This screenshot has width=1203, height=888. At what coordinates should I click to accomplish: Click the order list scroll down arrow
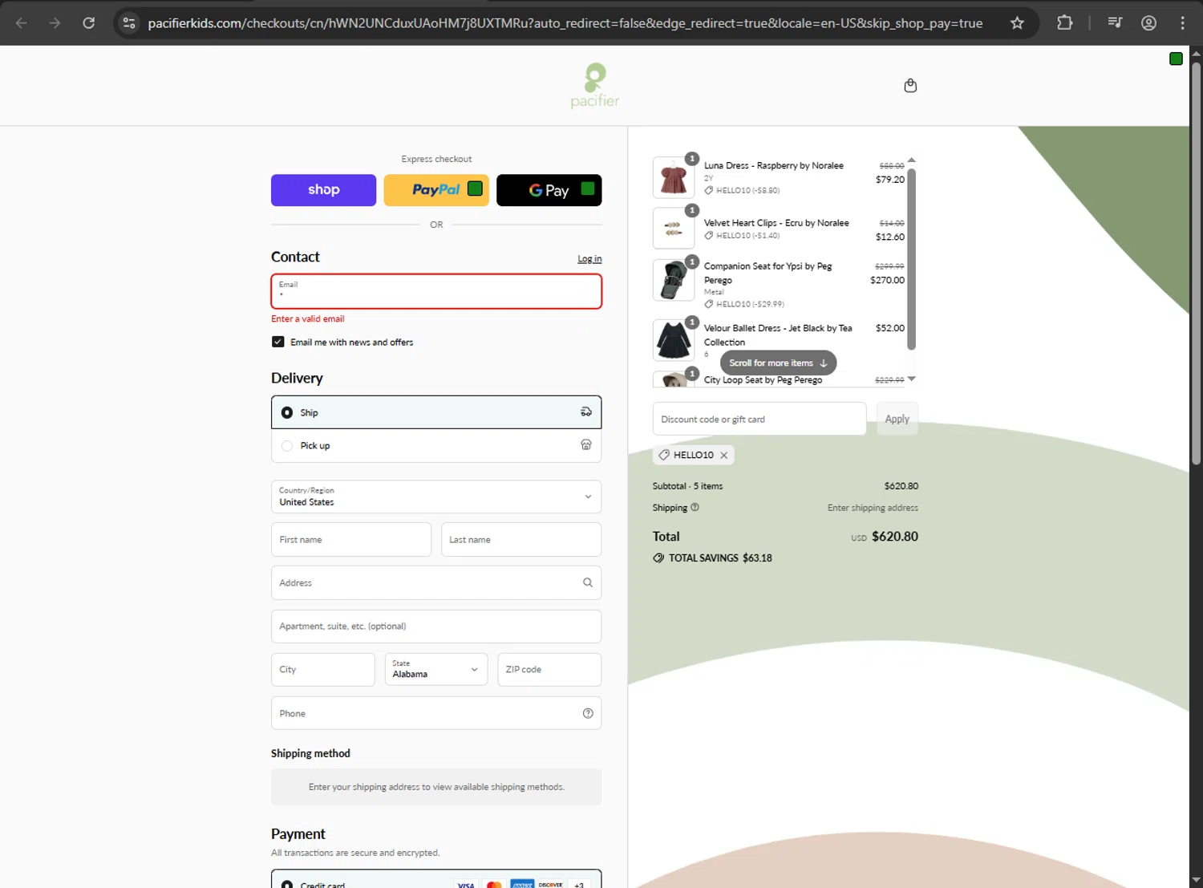(x=911, y=379)
